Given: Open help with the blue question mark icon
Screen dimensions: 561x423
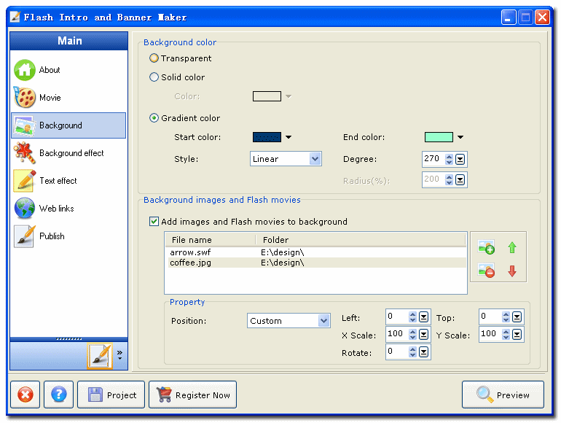Looking at the screenshot, I should tap(59, 395).
